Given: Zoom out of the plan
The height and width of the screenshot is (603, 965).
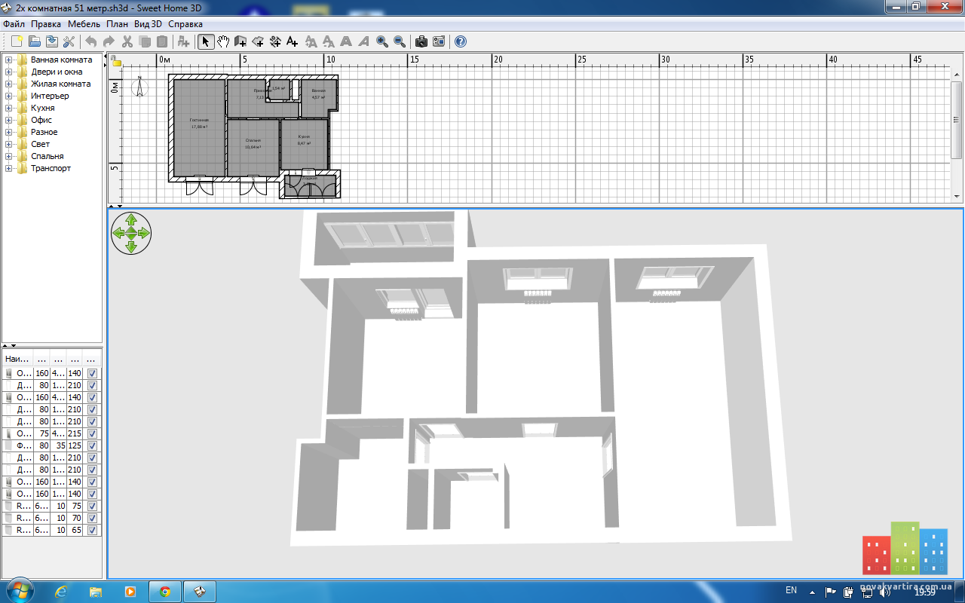Looking at the screenshot, I should (x=400, y=41).
